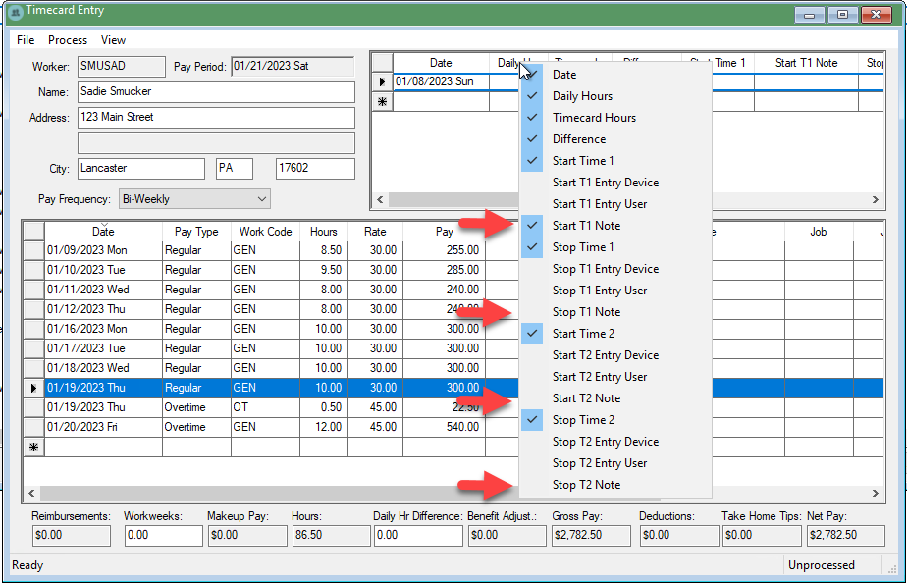Uncheck the Daily Hours column option
The height and width of the screenshot is (583, 907).
pyautogui.click(x=582, y=96)
